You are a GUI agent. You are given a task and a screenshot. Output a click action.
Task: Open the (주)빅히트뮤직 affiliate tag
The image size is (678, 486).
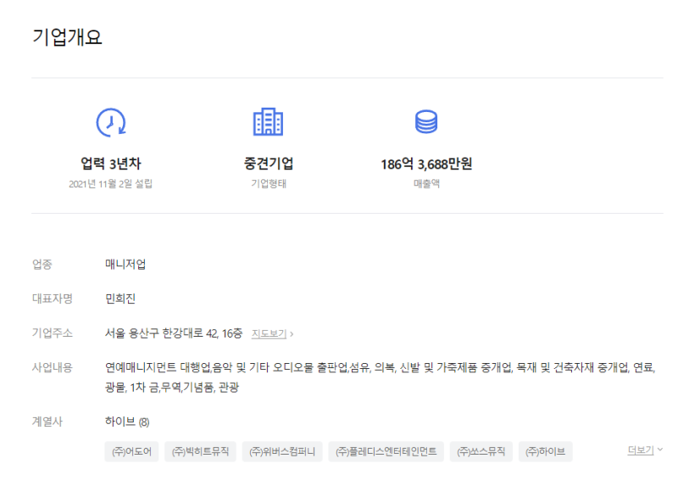[200, 451]
